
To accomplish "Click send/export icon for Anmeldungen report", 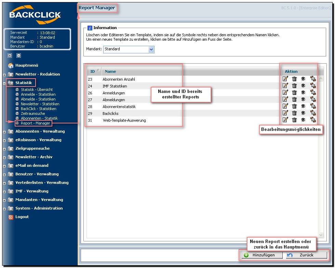I will (313, 92).
